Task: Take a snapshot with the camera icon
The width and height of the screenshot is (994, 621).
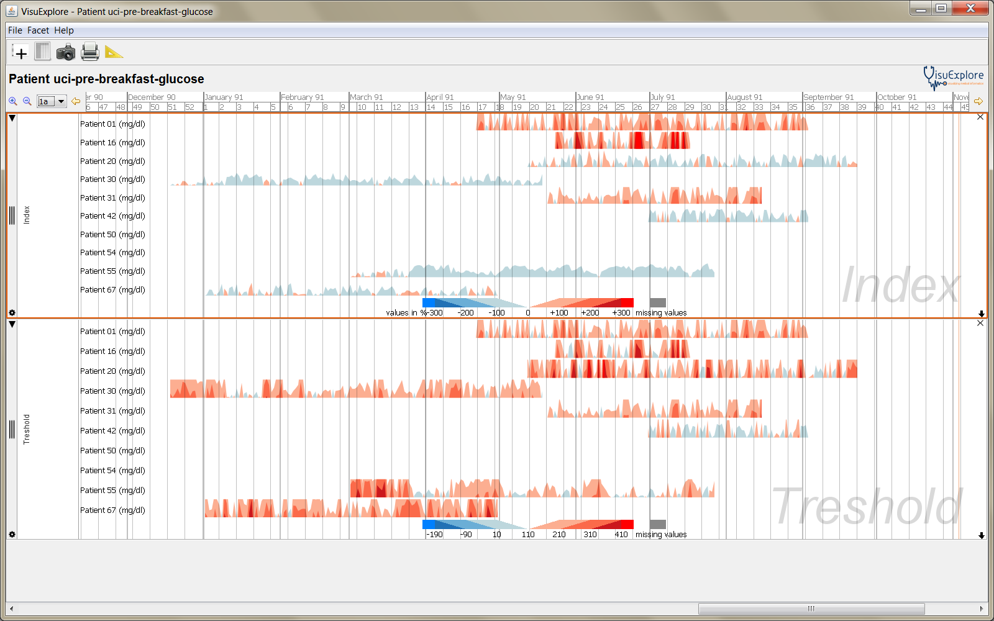Action: click(65, 52)
